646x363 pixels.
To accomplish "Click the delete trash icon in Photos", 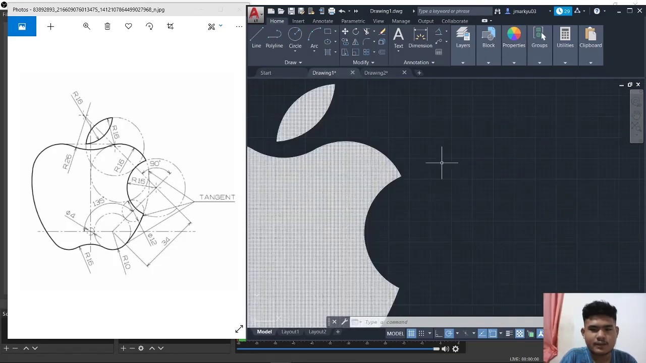I will click(107, 26).
